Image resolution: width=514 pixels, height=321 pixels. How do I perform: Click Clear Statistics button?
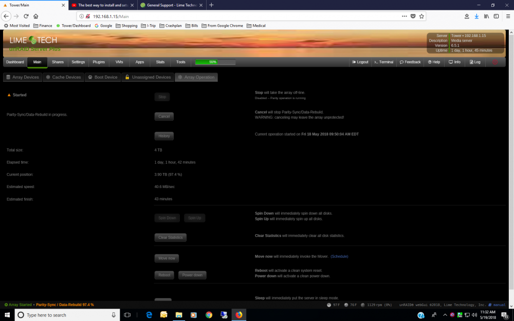tap(171, 237)
